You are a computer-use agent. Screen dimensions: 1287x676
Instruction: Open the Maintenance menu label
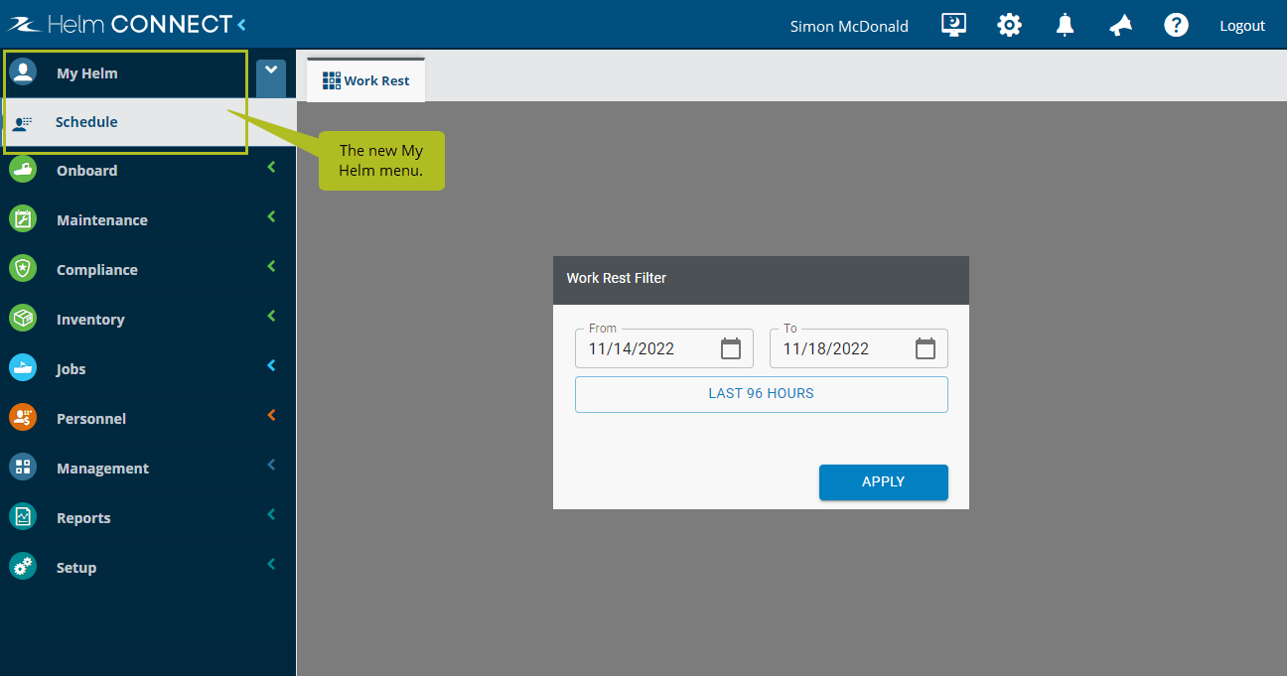(102, 220)
